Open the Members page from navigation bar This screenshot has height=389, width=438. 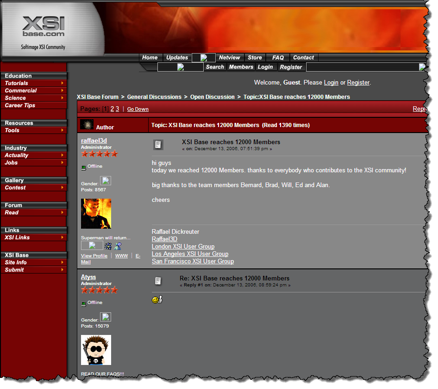coord(241,67)
